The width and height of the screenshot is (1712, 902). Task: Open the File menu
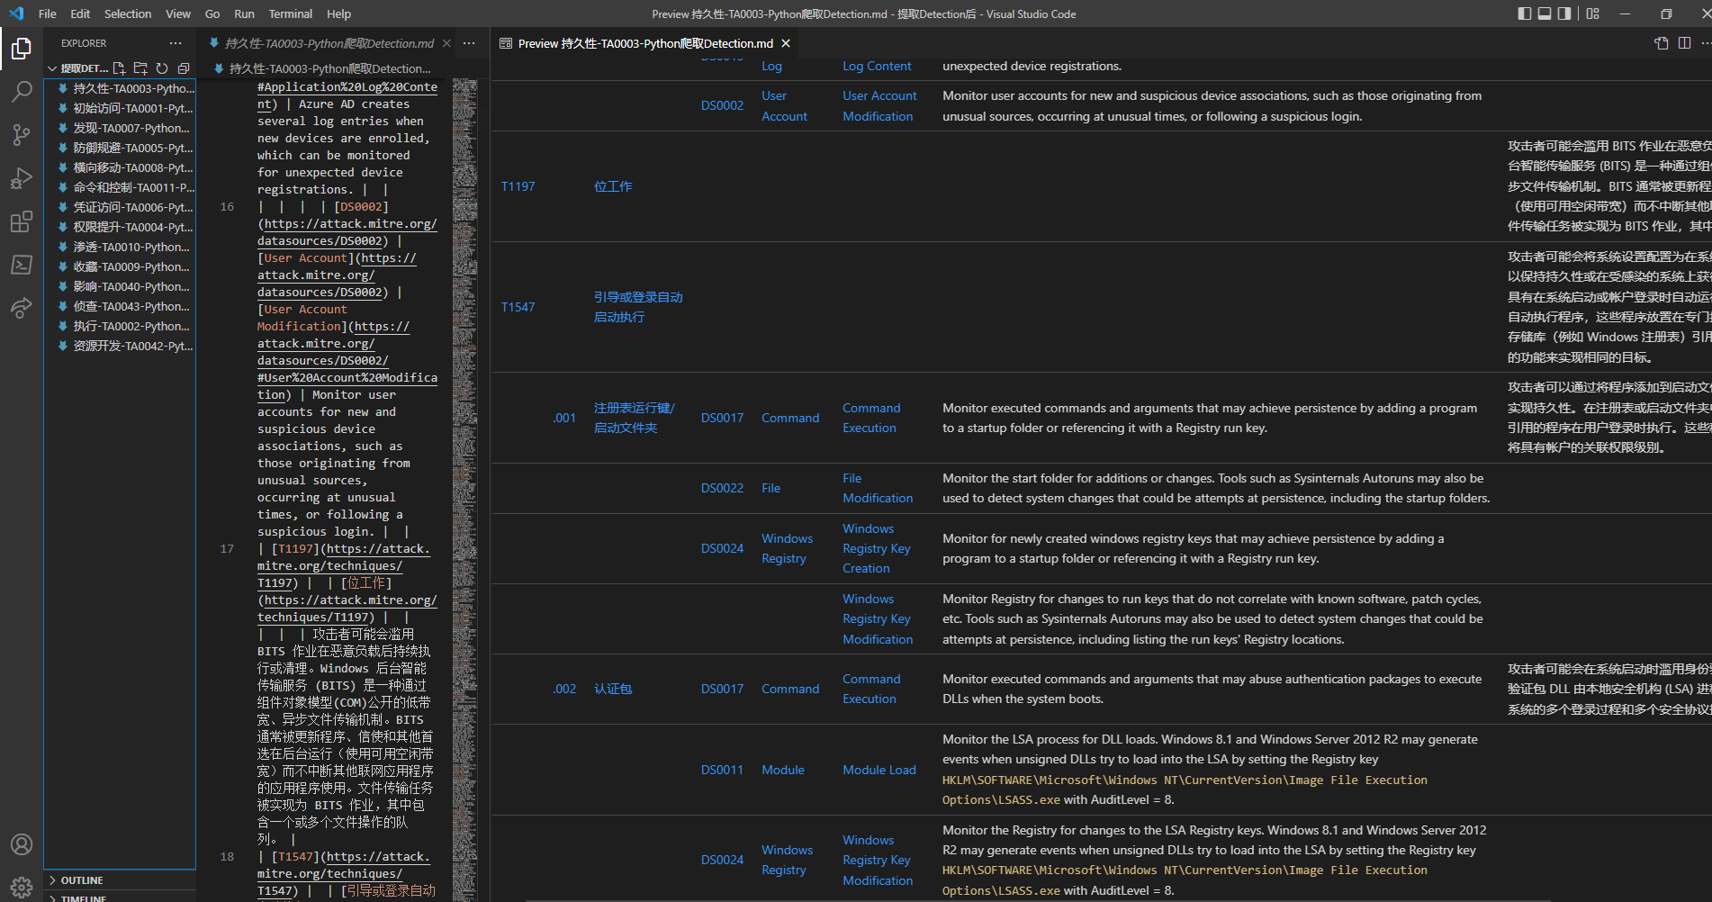coord(48,14)
